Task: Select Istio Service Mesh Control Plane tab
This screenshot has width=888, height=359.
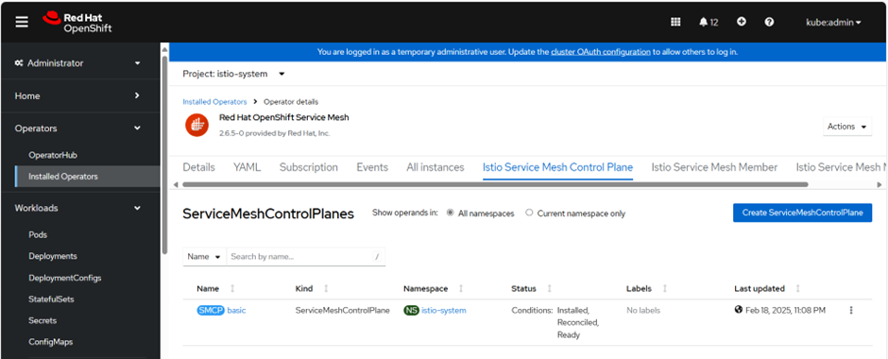Action: pos(557,167)
